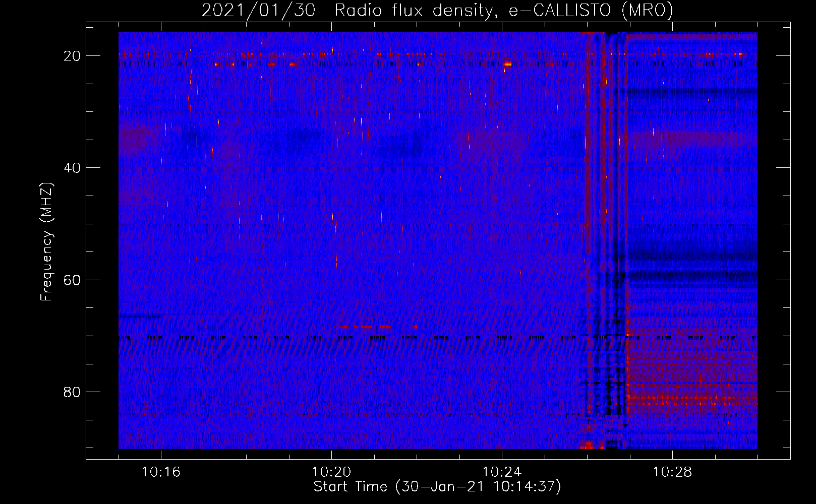Select the 10:20 time tick label

pos(331,472)
